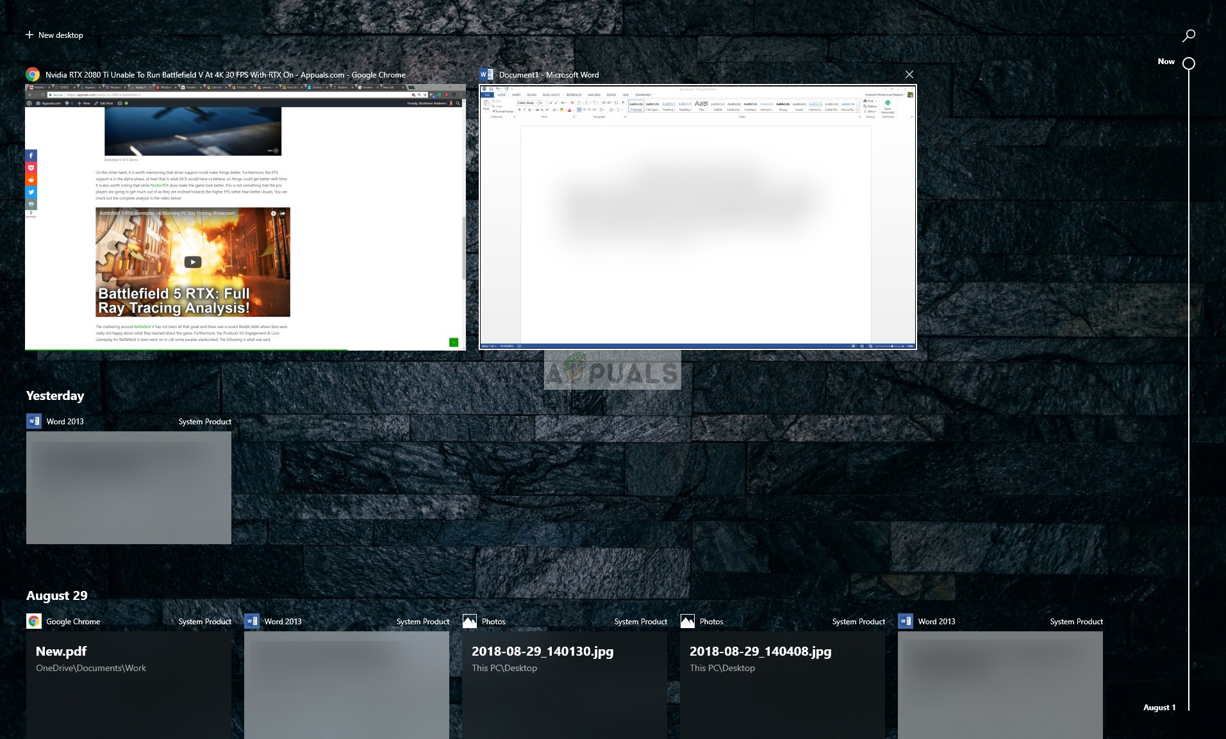Viewport: 1226px width, 739px height.
Task: Open the Yesterday Word 2013 activity card
Action: [x=129, y=488]
